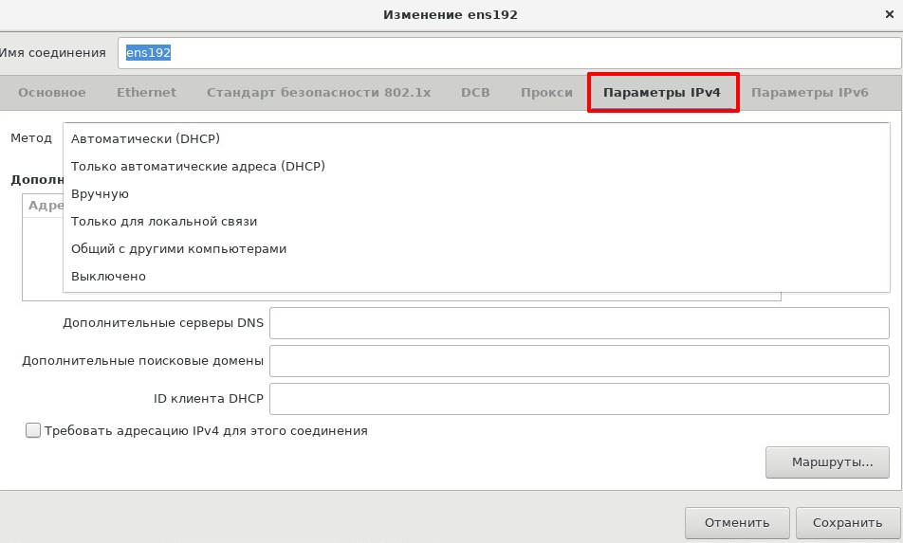Focus the Дополнительные поисковые домены field
The width and height of the screenshot is (903, 543).
580,361
